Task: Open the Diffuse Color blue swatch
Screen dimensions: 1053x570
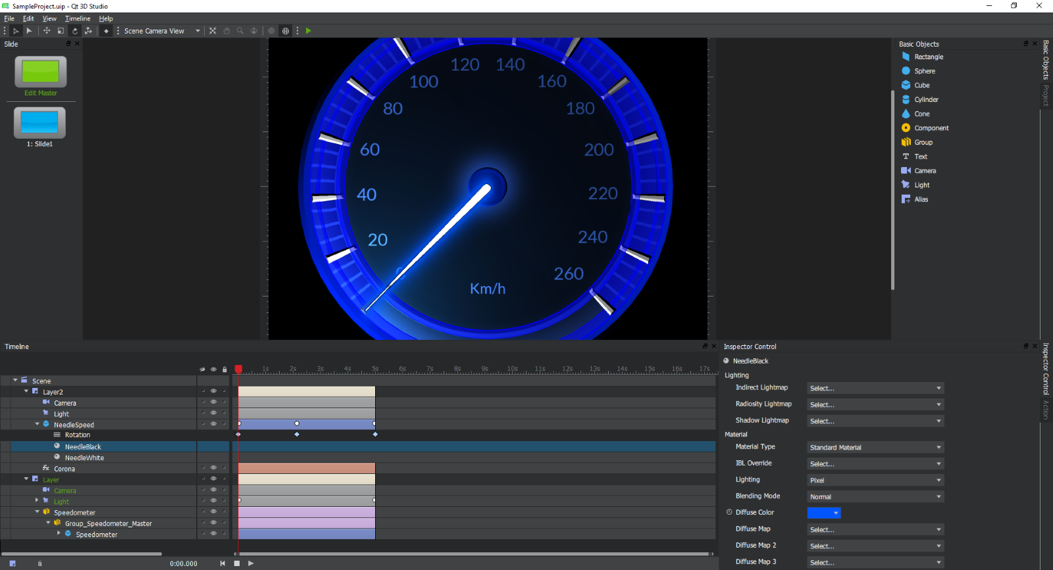Action: [x=823, y=513]
